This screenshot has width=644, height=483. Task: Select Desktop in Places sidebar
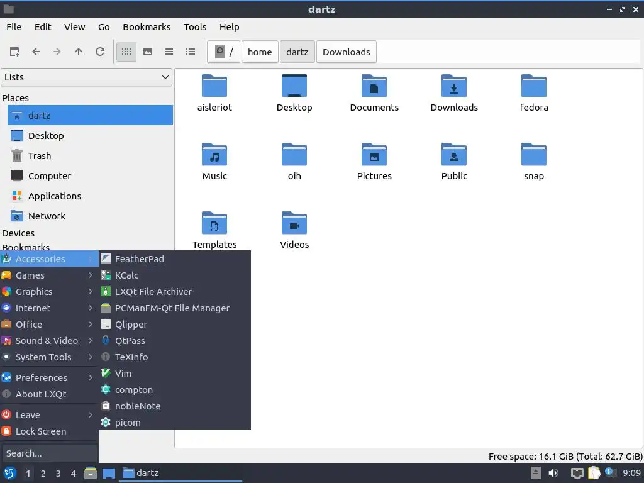(90, 136)
